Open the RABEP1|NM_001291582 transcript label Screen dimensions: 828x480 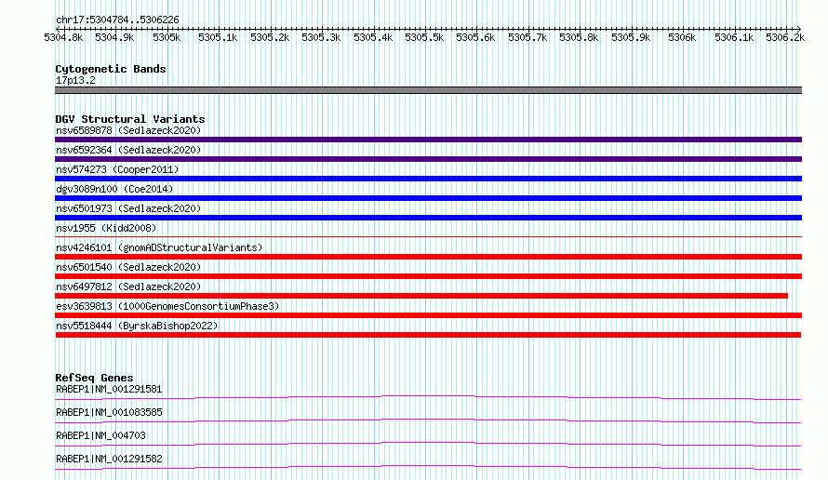coord(109,459)
